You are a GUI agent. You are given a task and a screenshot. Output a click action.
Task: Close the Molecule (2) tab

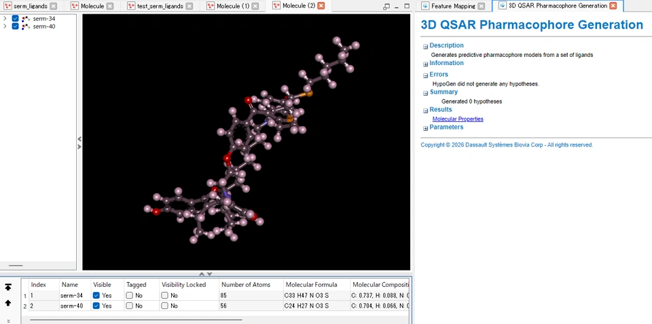(x=321, y=6)
